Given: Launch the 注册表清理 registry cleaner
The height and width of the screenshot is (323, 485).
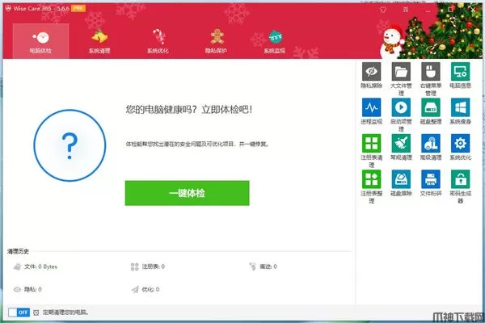Looking at the screenshot, I should (x=372, y=150).
